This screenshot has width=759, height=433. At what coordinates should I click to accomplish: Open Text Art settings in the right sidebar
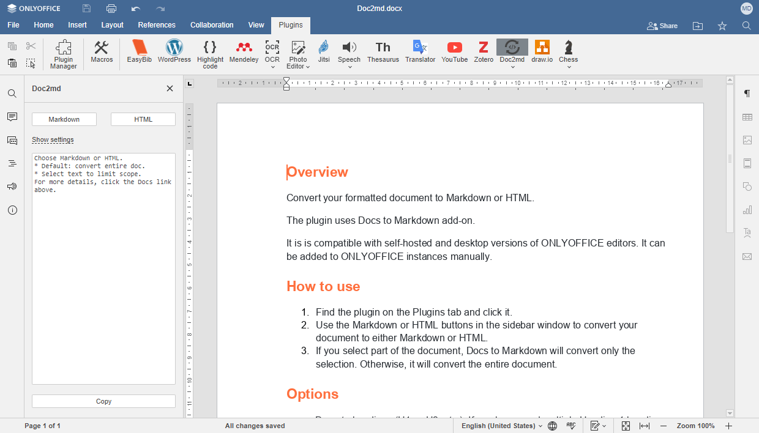747,233
